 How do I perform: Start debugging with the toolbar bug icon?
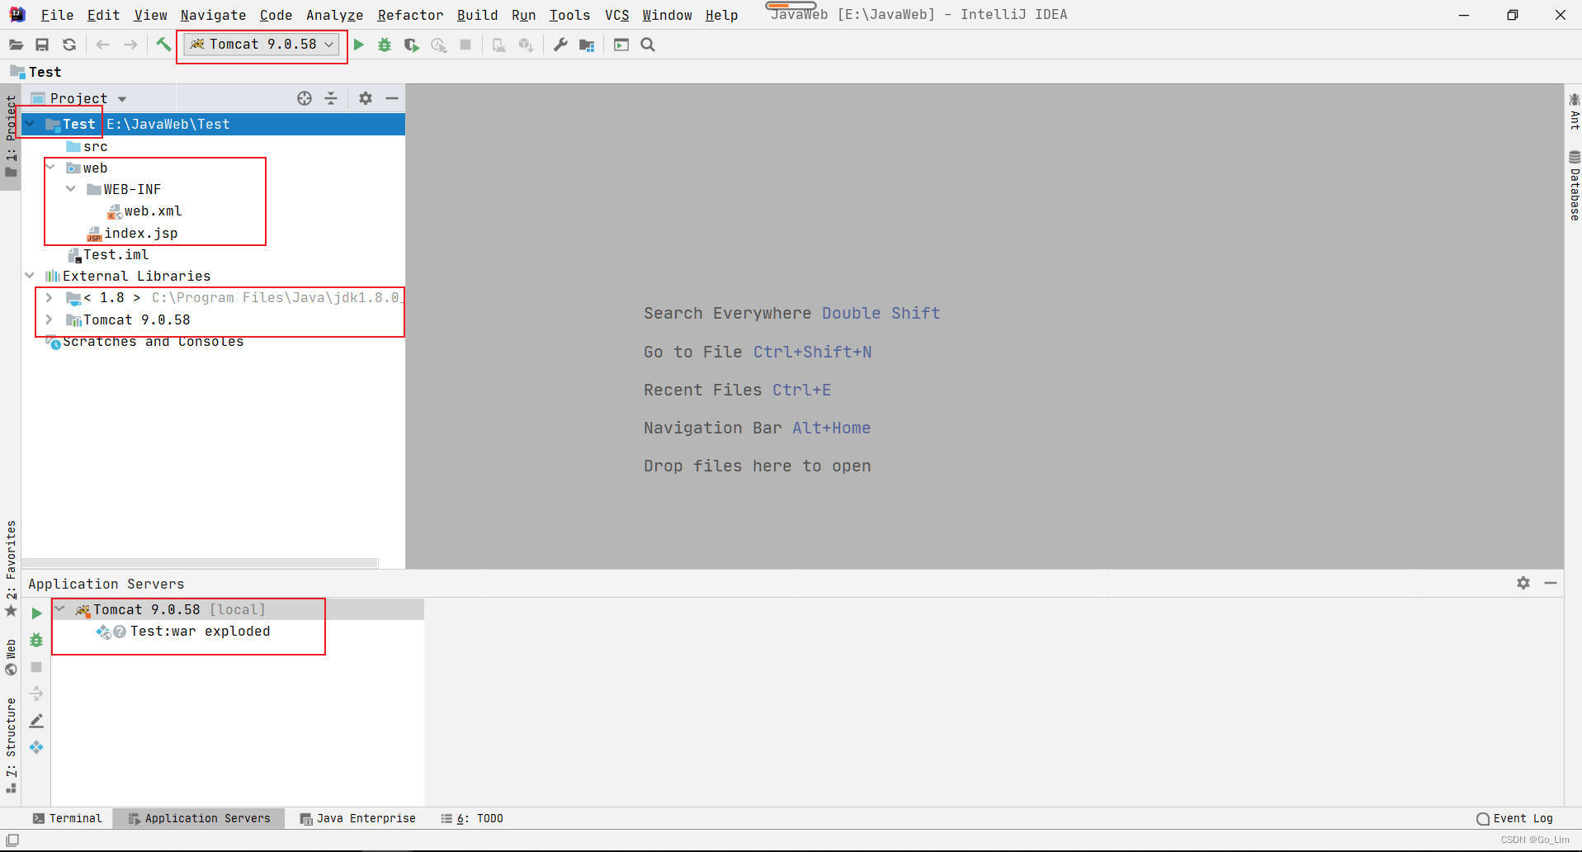[x=385, y=45]
